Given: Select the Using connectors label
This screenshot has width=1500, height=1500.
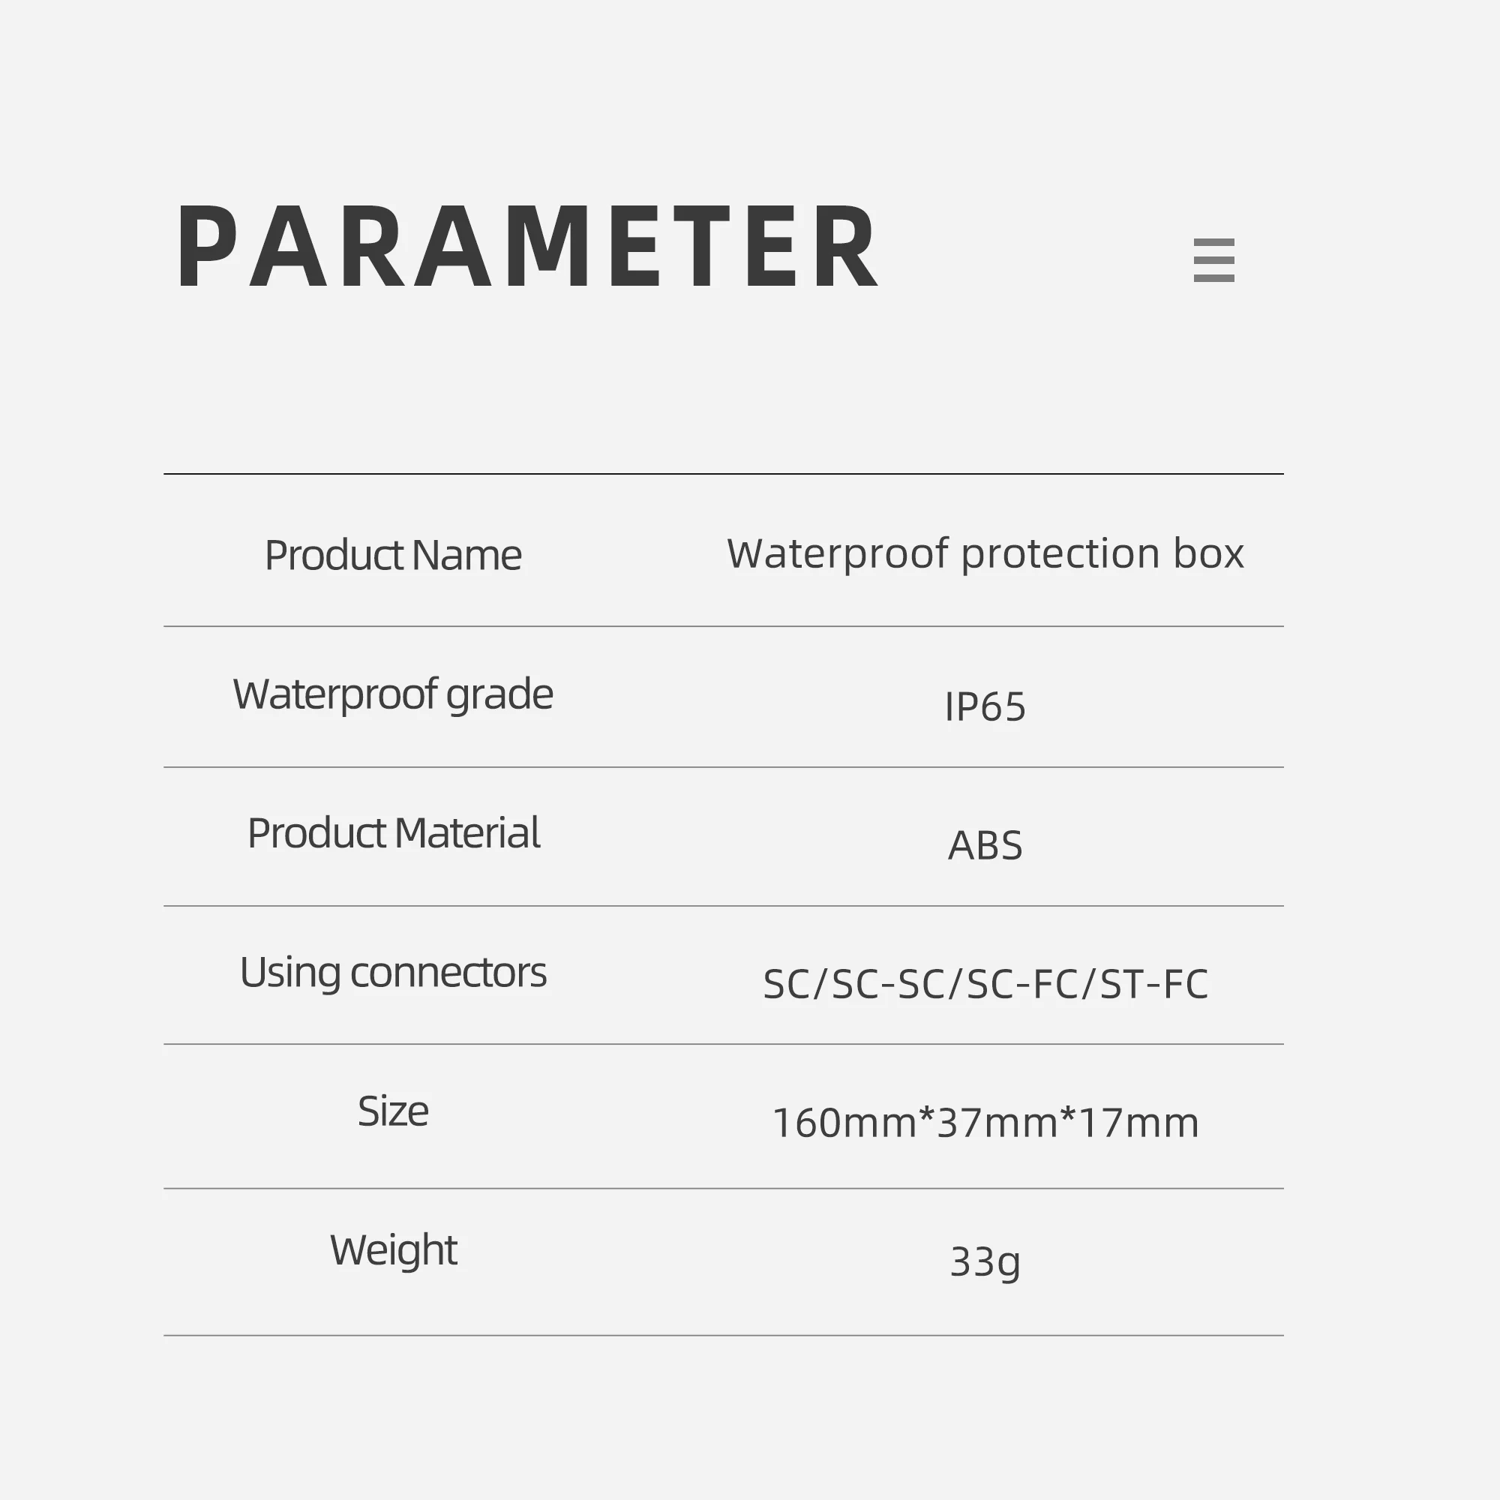Looking at the screenshot, I should tap(393, 972).
